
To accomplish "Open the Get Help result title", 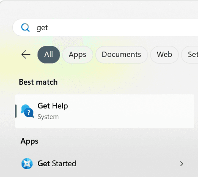I will pyautogui.click(x=53, y=106).
